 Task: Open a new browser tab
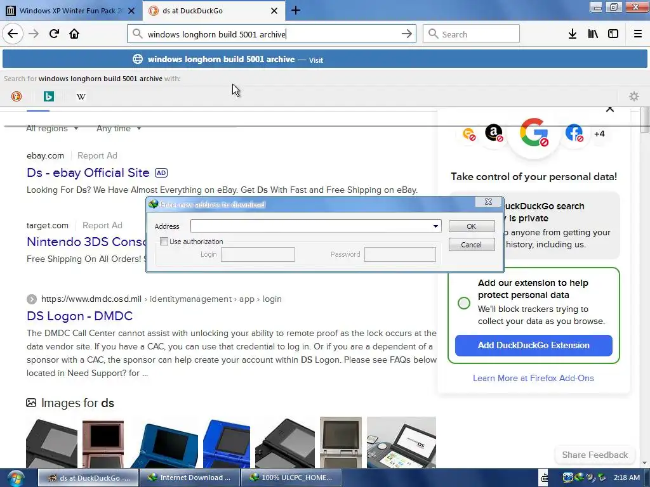pos(296,10)
